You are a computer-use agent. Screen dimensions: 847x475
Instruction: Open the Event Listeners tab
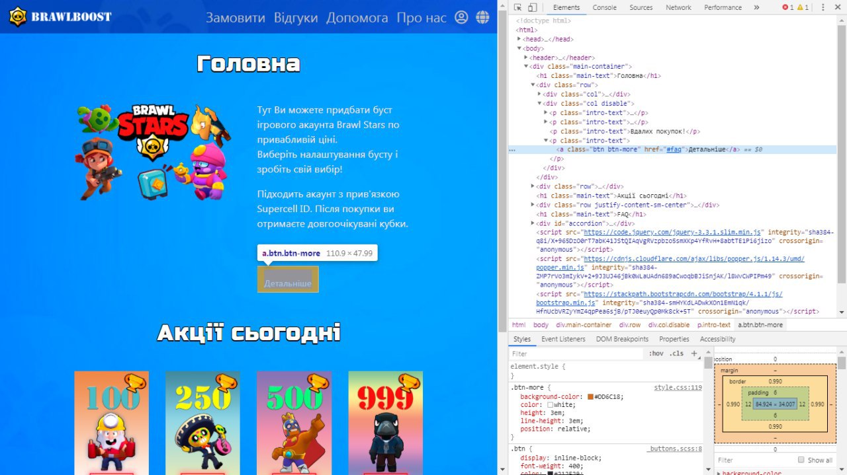pos(563,339)
